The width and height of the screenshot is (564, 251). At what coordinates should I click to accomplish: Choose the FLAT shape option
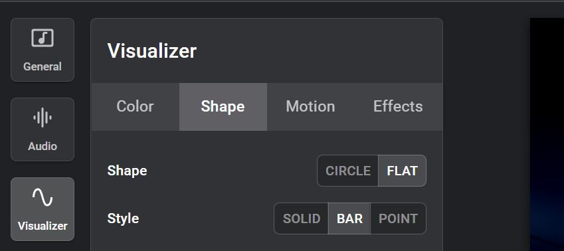402,171
